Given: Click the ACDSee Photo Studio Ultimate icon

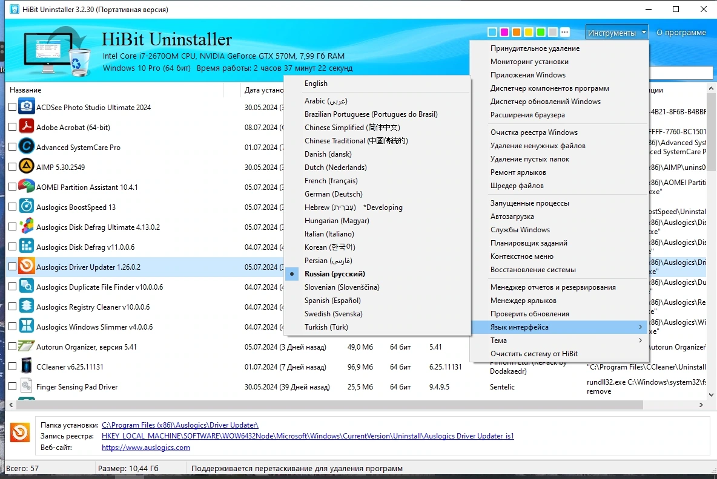Looking at the screenshot, I should 27,107.
